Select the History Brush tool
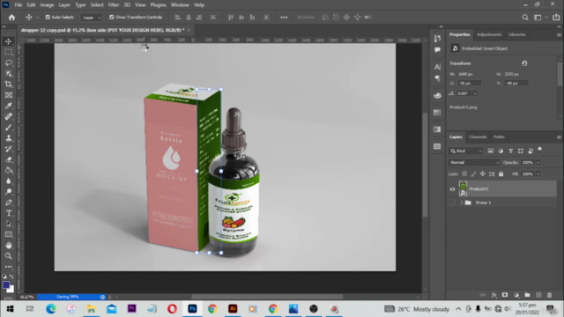 point(9,149)
